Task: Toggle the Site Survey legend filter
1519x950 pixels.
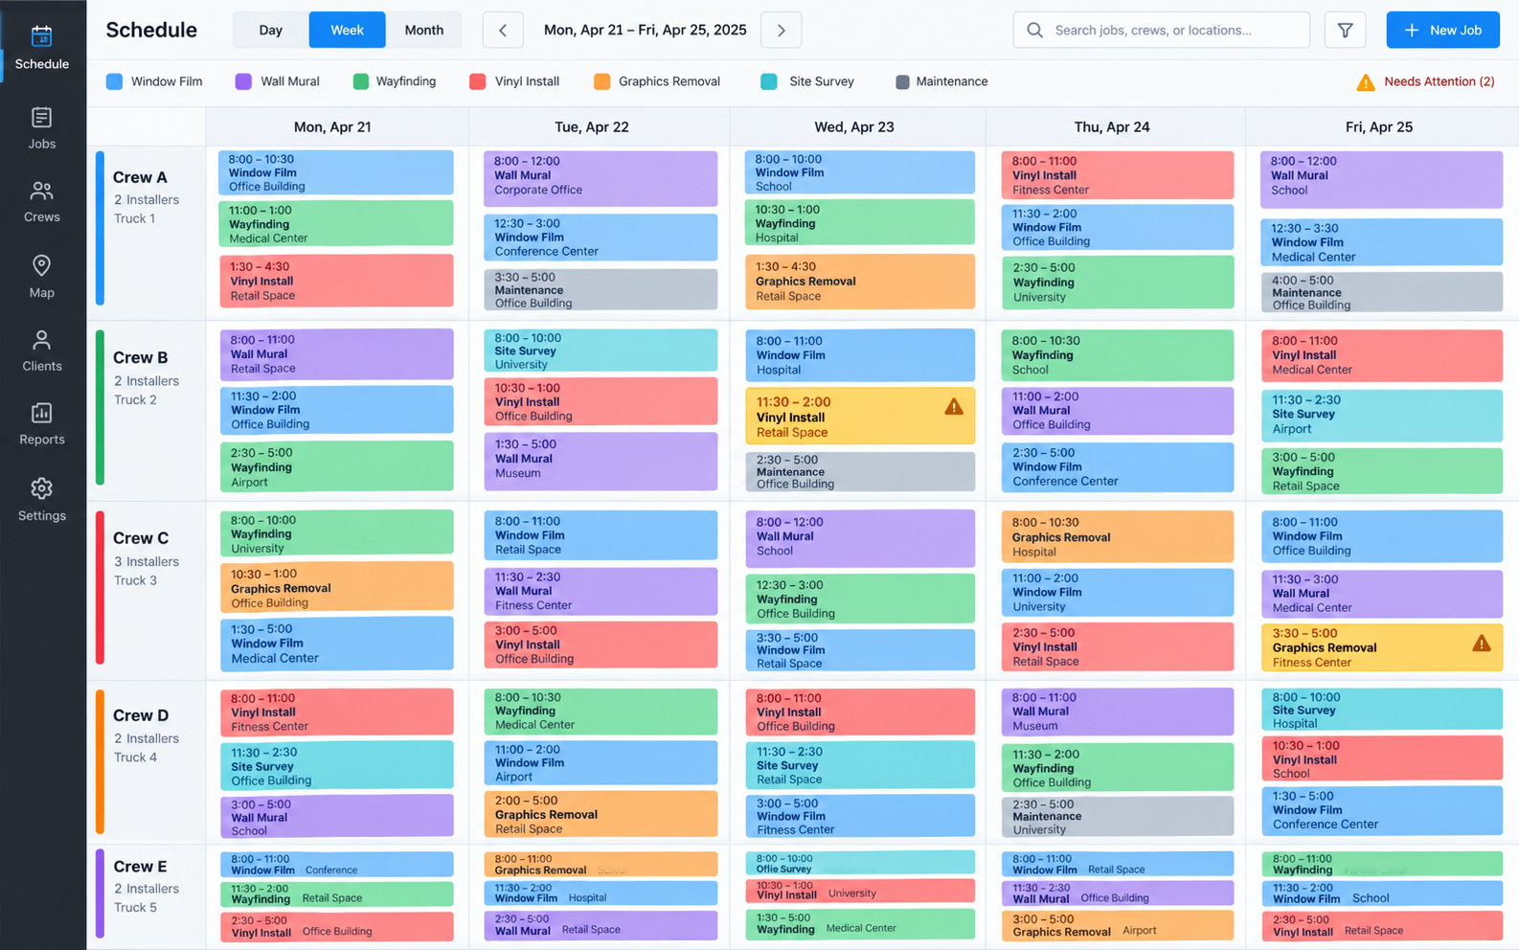Action: (807, 81)
